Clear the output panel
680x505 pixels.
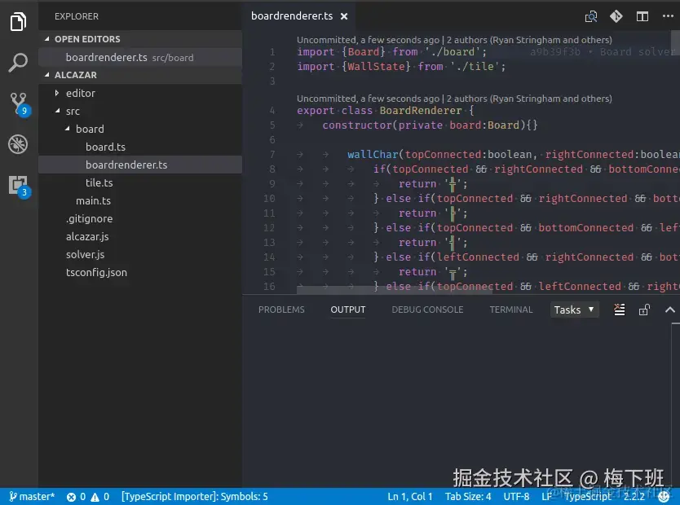[x=620, y=310]
